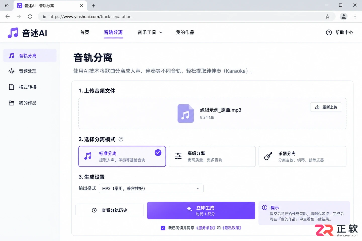
Task: Close the 音述AI browser tab
Action: pos(81,6)
